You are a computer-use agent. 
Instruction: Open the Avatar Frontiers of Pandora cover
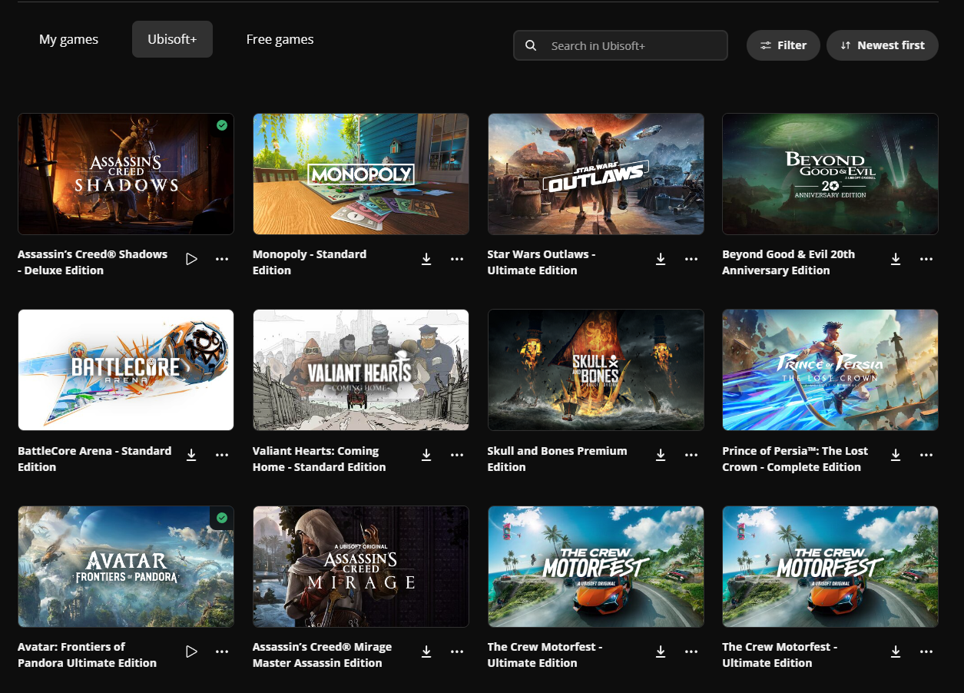tap(126, 566)
